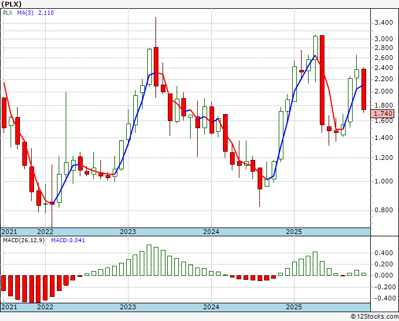This screenshot has height=321, width=399.
Task: Select 2025 on the price chart timeline
Action: click(x=293, y=232)
